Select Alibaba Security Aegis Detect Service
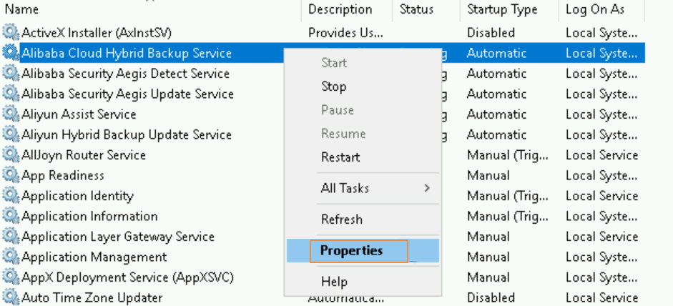This screenshot has width=673, height=306. tap(125, 74)
